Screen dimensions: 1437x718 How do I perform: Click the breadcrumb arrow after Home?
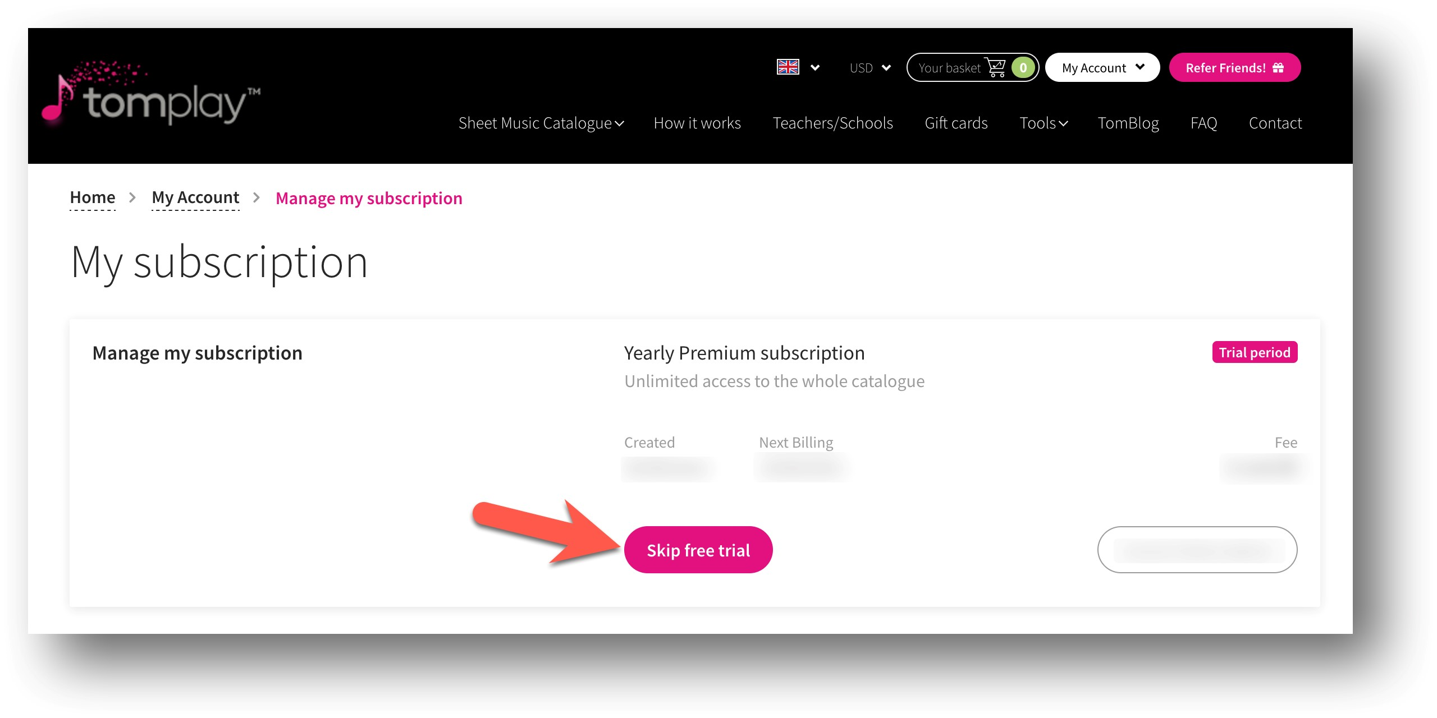(x=132, y=197)
